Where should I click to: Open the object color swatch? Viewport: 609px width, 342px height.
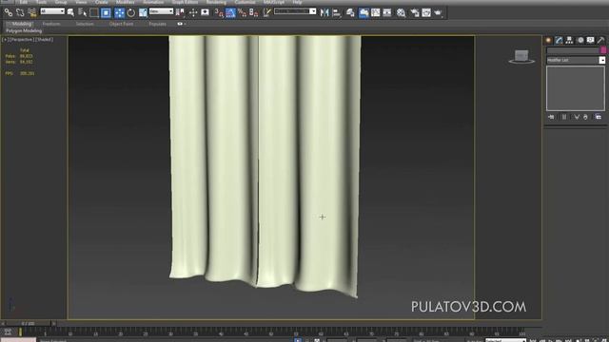(x=603, y=50)
